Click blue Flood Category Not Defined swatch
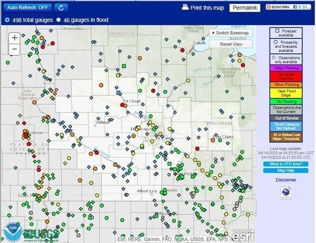Viewport: 316px width, 243px height. coord(286,126)
